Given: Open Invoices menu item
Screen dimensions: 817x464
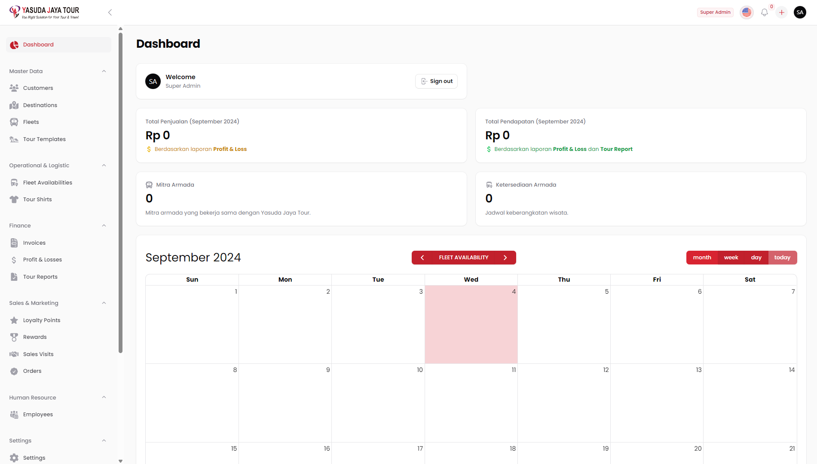Looking at the screenshot, I should (x=58, y=243).
